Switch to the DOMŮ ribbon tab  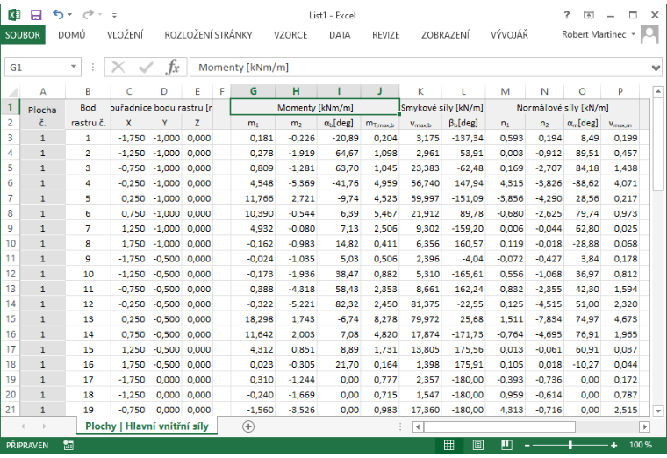(x=71, y=35)
